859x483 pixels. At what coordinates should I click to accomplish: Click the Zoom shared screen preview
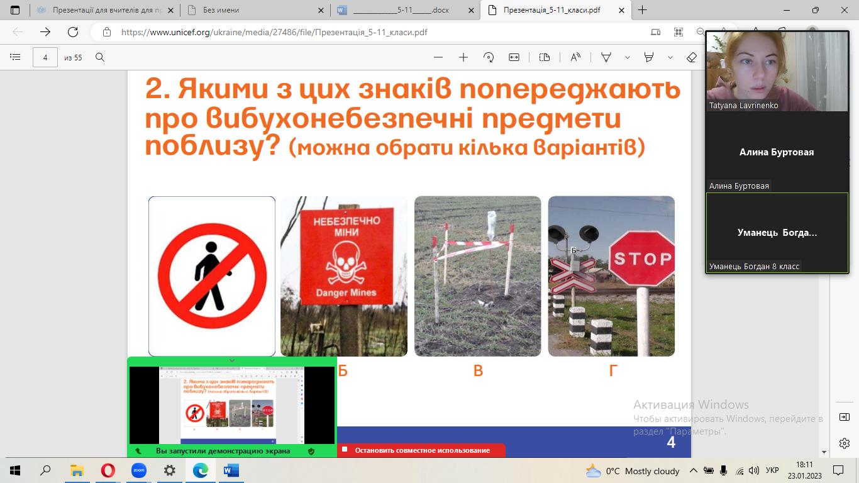click(232, 405)
